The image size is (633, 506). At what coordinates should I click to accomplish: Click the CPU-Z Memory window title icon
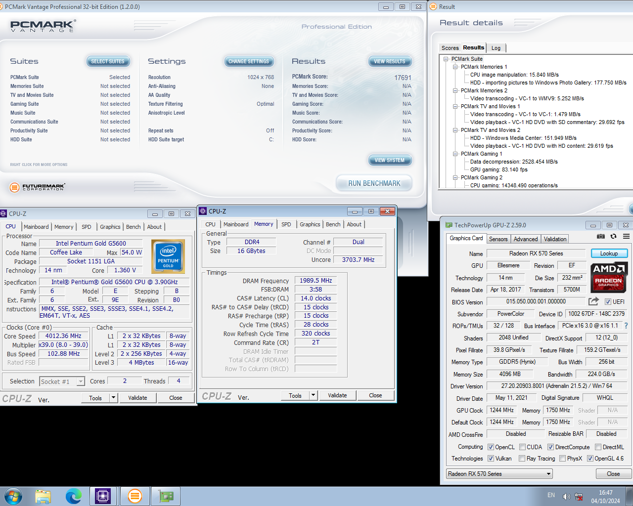coord(203,211)
